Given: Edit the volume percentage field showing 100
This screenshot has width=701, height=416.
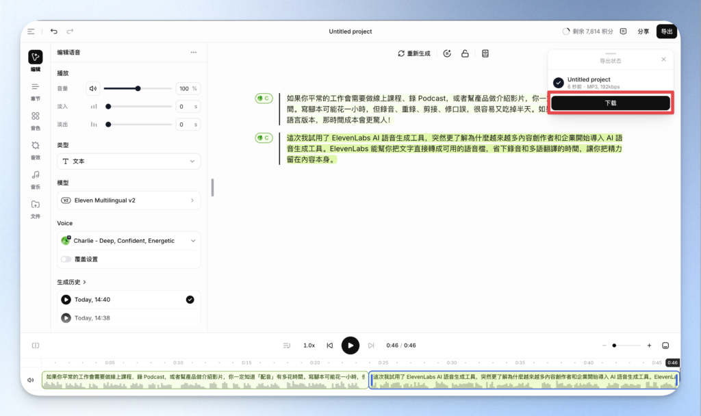Looking at the screenshot, I should click(188, 88).
